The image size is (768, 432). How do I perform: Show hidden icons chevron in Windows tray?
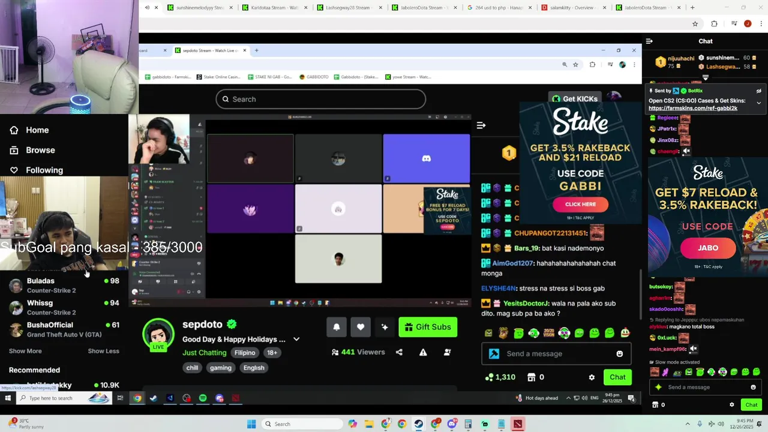(x=688, y=424)
